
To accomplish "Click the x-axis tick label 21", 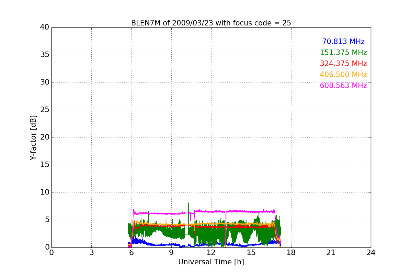I will click(331, 253).
